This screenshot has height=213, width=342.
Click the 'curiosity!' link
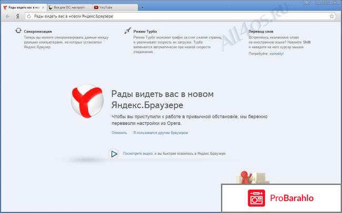(x=277, y=54)
